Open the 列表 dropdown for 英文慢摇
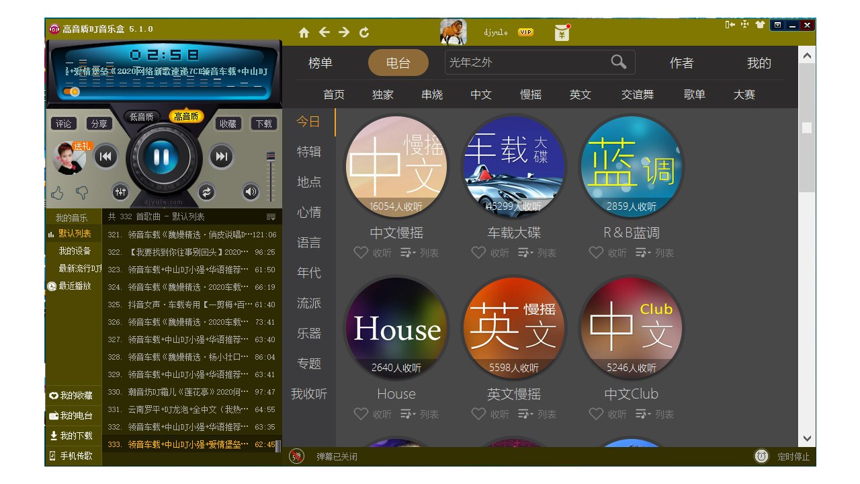The image size is (860, 484). [537, 414]
